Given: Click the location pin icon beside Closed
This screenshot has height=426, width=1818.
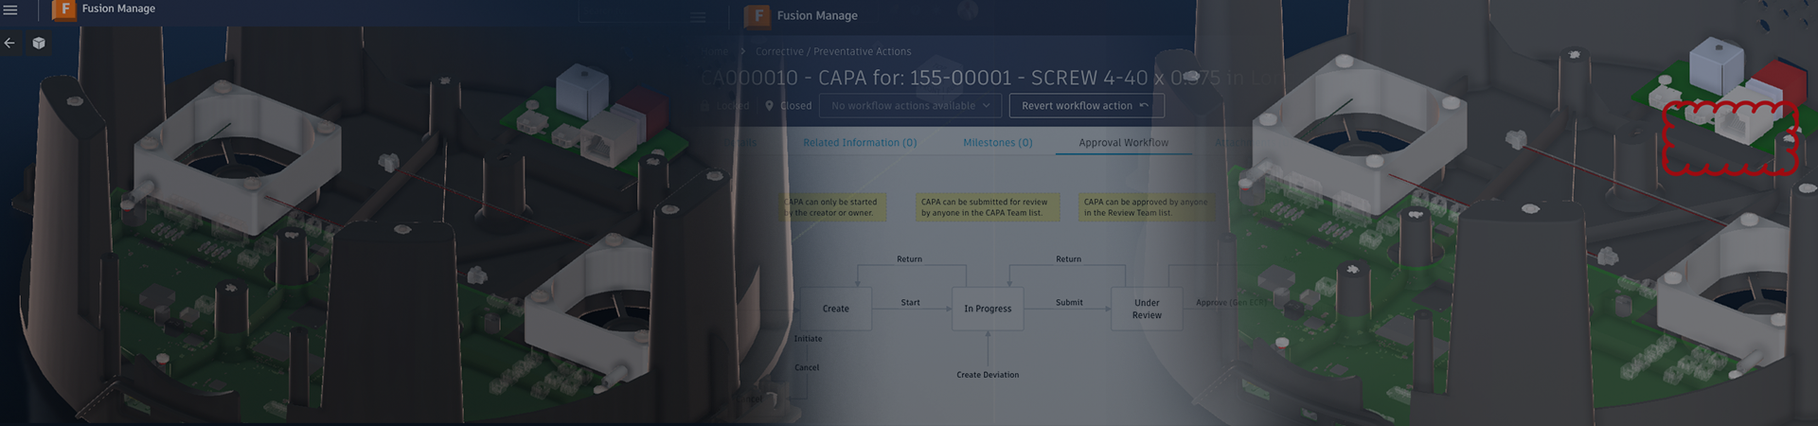Looking at the screenshot, I should click(769, 106).
